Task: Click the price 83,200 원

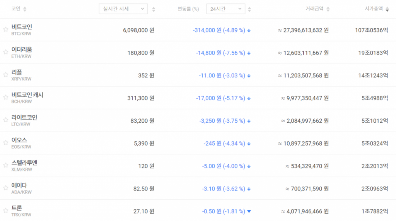Action: (x=142, y=121)
